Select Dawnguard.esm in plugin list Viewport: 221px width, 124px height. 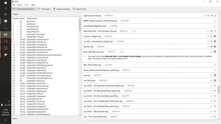tap(32, 27)
